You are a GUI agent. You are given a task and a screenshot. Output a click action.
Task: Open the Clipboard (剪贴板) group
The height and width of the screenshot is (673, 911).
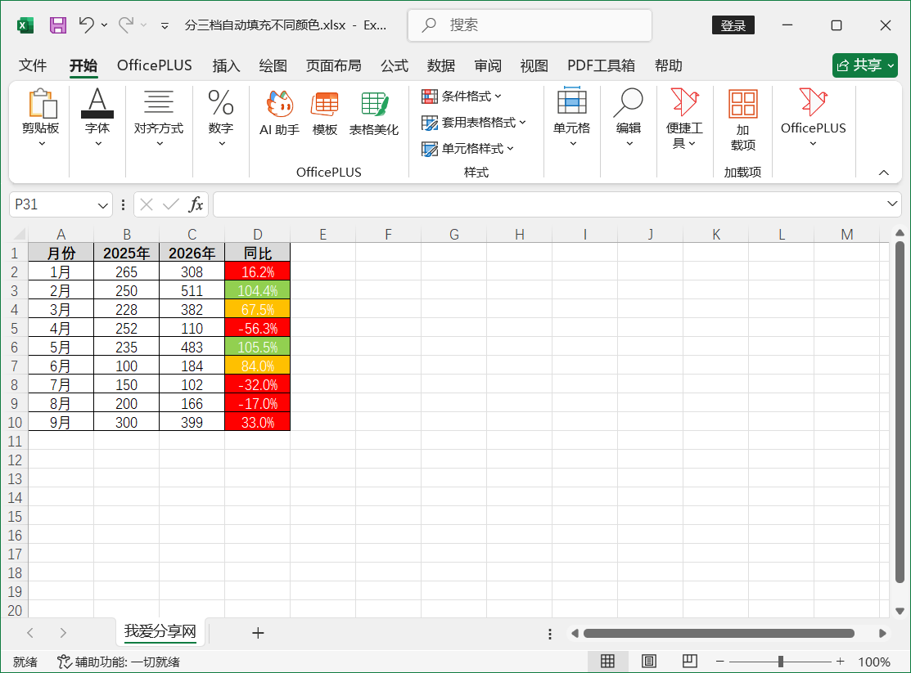[41, 118]
